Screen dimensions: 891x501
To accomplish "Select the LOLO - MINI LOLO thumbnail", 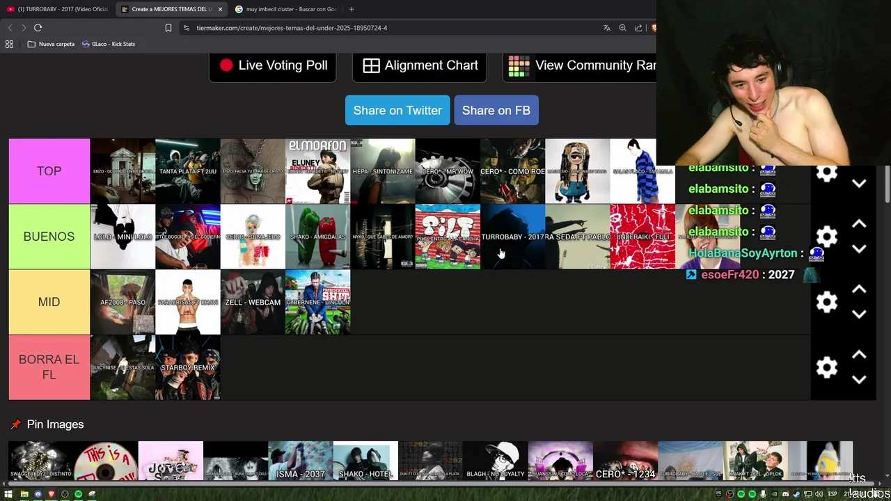I will click(x=123, y=237).
